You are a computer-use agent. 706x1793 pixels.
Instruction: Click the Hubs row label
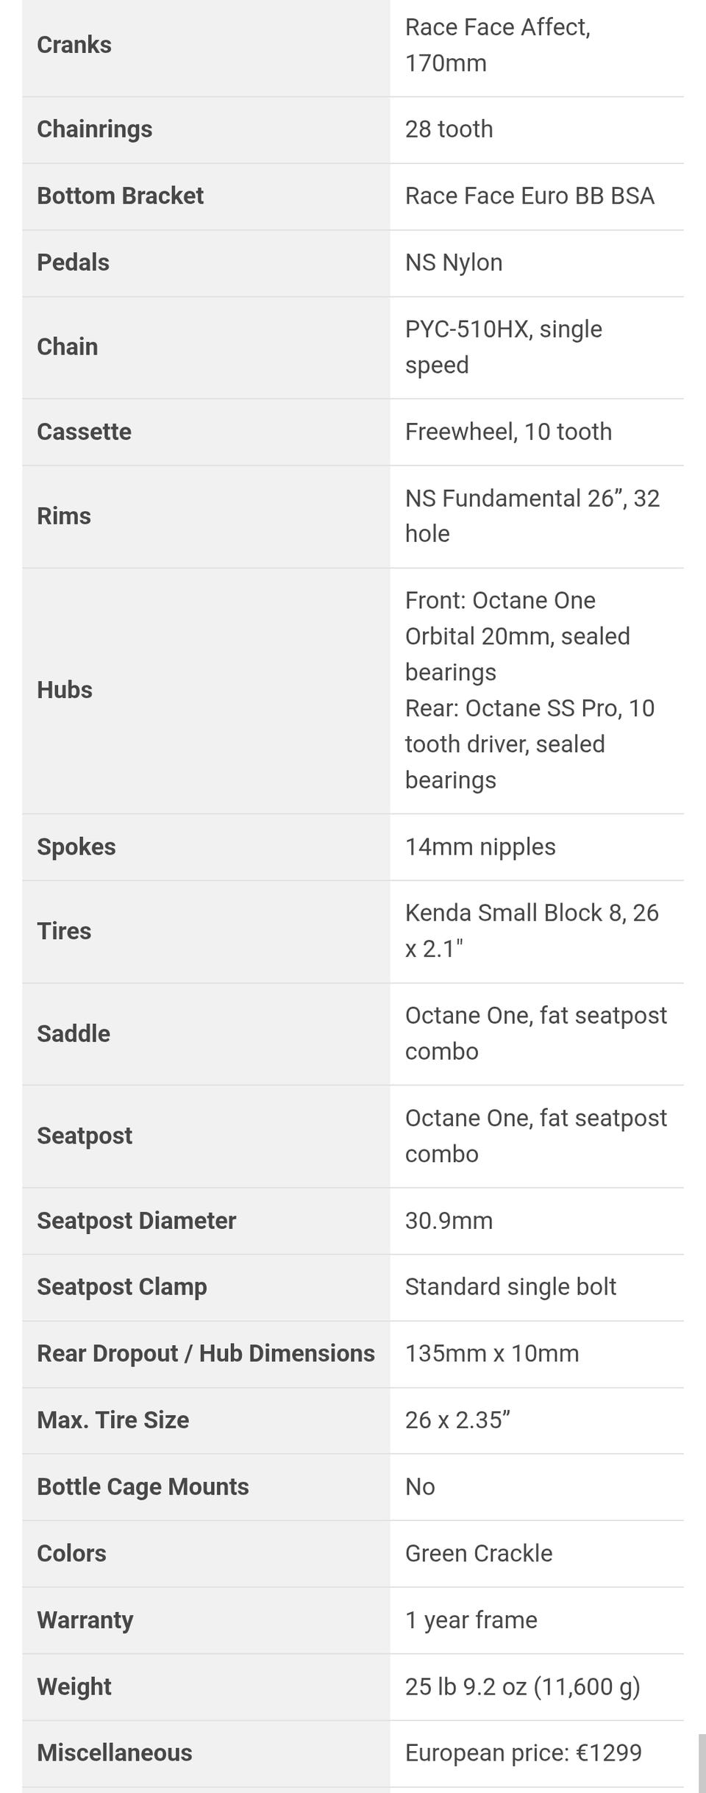(x=65, y=690)
